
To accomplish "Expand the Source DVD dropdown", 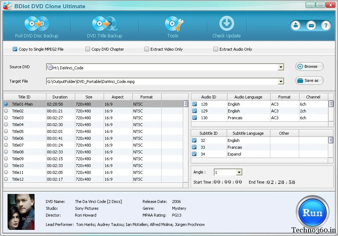I will click(281, 67).
